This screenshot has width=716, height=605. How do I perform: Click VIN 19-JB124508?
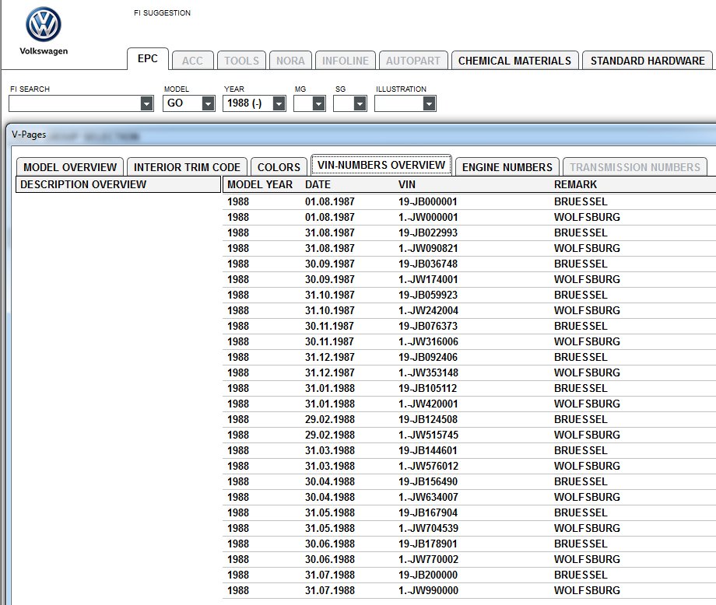[x=428, y=419]
